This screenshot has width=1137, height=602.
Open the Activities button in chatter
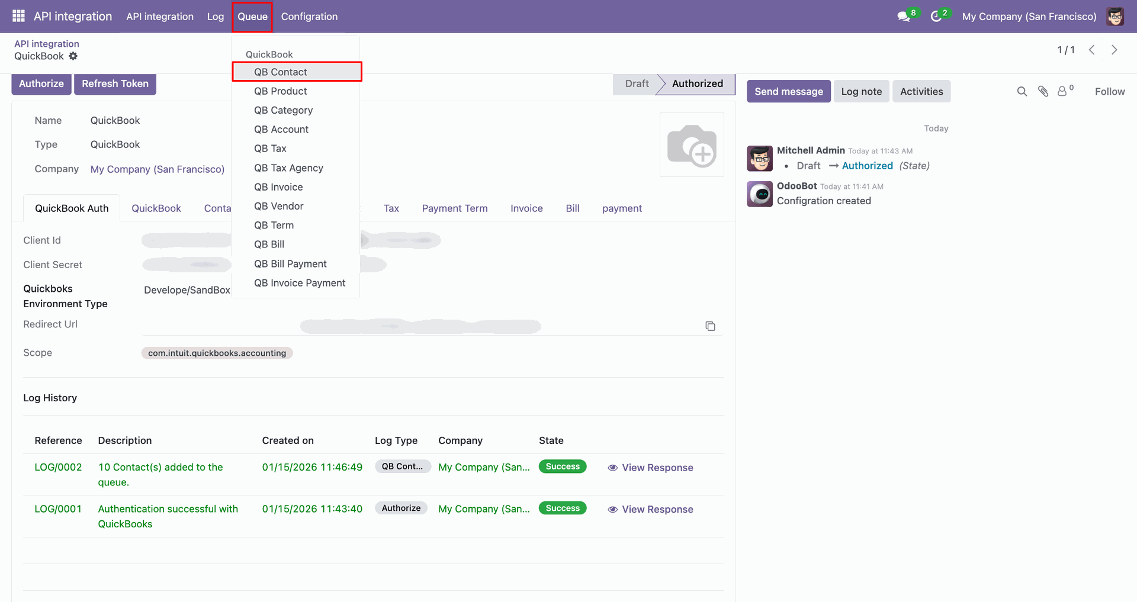921,91
